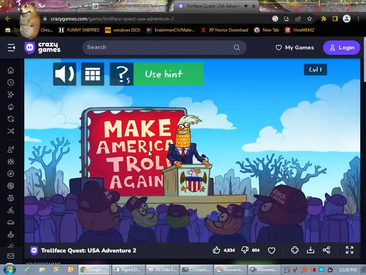Open Chrome extensions puzzle icon
This screenshot has width=366, height=275.
(323, 19)
